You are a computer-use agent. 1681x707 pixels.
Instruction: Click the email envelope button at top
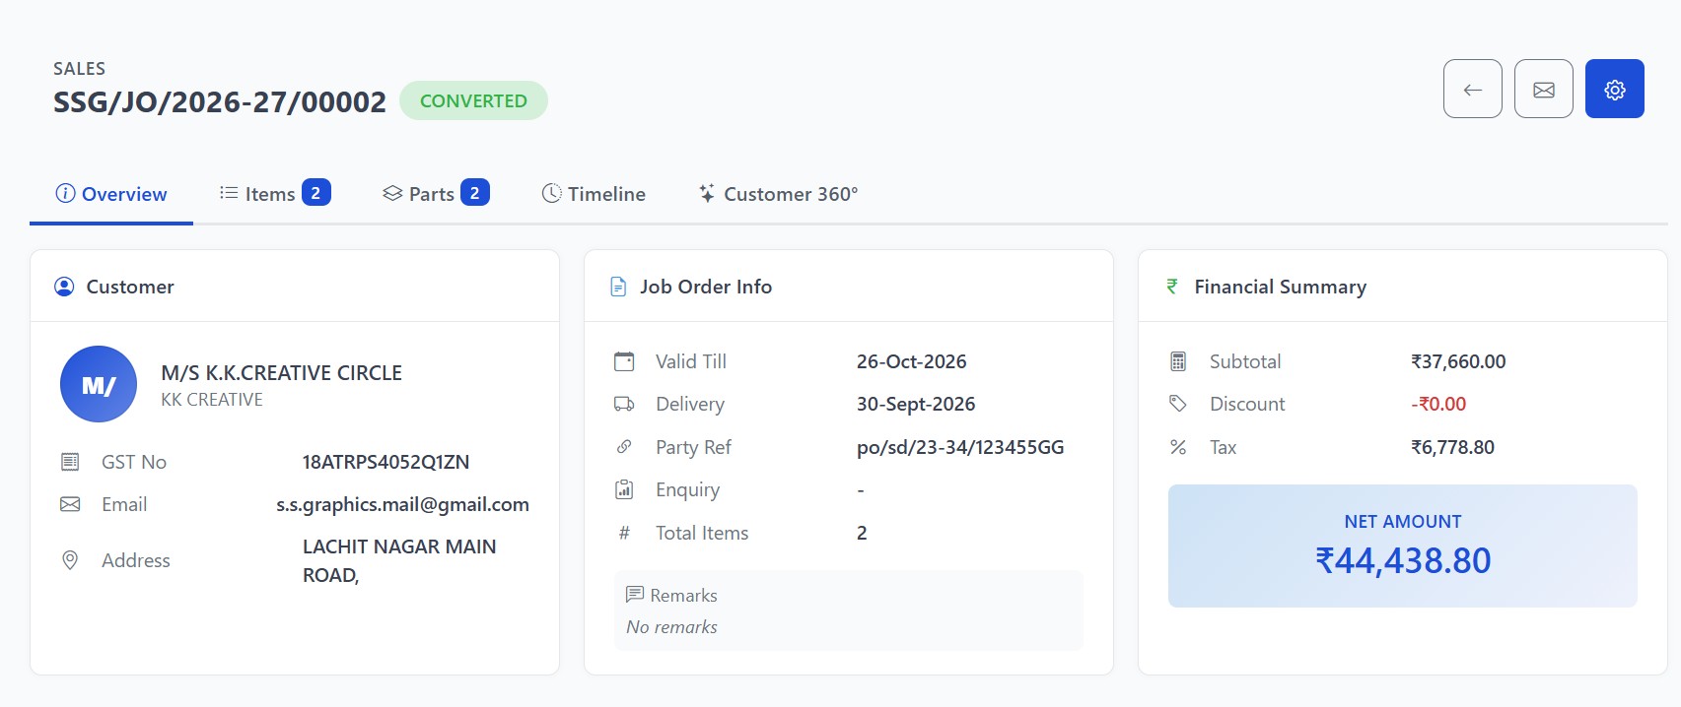tap(1543, 89)
